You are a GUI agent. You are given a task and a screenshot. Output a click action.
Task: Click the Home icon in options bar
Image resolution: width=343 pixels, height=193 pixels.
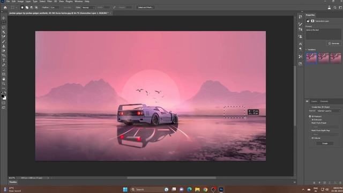point(5,8)
